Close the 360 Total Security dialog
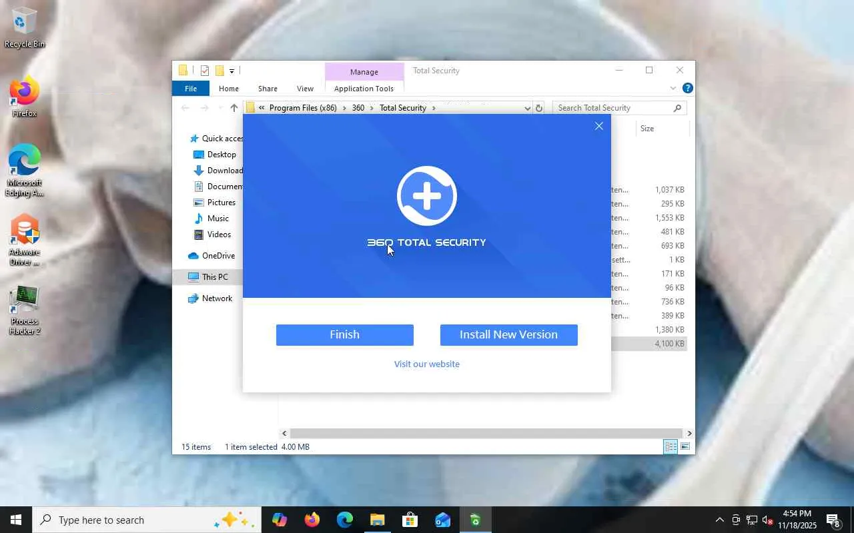The height and width of the screenshot is (533, 854). pos(599,126)
